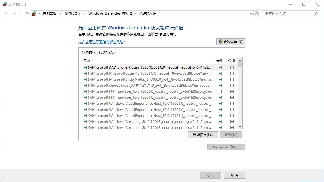Toggle 公用 checkbox for MicrosoftStickyNotes
Image resolution: width=324 pixels, height=182 pixels.
(232, 79)
